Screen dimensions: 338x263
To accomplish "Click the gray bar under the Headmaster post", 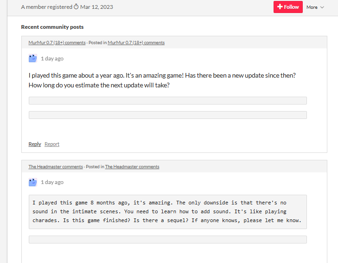I will point(167,239).
